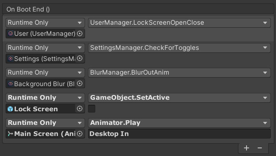
Task: Open the Runtime Only dropdown above Lock Screen
Action: (45, 98)
